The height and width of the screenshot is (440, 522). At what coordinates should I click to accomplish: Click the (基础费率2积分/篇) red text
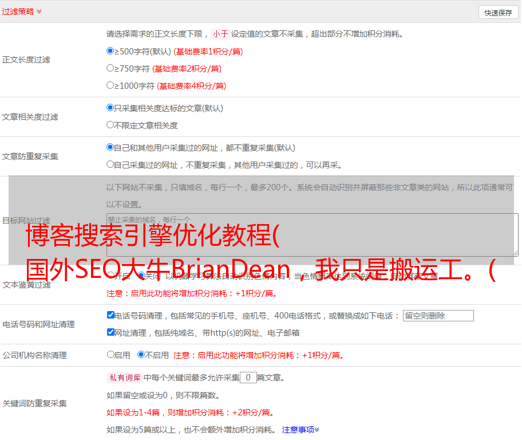187,69
